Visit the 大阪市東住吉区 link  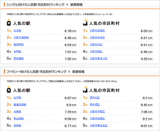pyautogui.click(x=99, y=126)
